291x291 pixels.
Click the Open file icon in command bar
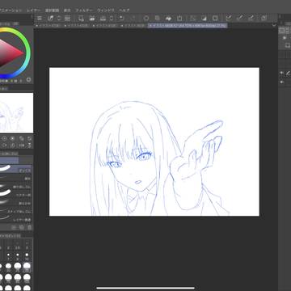[91, 19]
